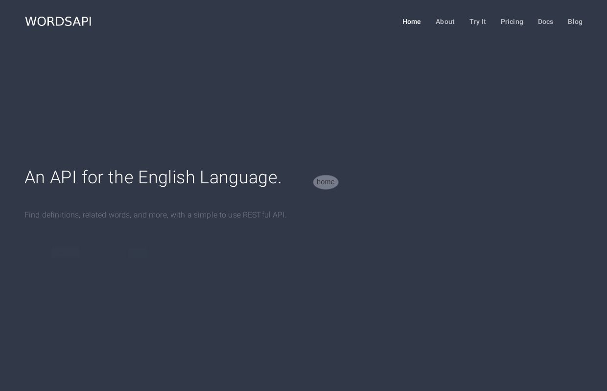Open the Docs page

click(545, 22)
